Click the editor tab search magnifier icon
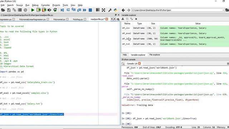The height and width of the screenshot is (129, 229). [x=118, y=19]
